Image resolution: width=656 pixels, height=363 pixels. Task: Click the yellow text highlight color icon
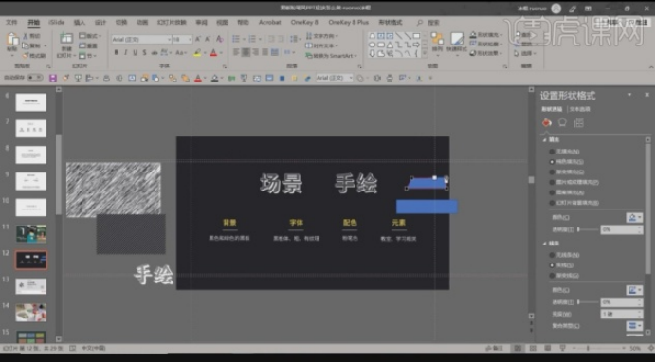click(x=197, y=53)
